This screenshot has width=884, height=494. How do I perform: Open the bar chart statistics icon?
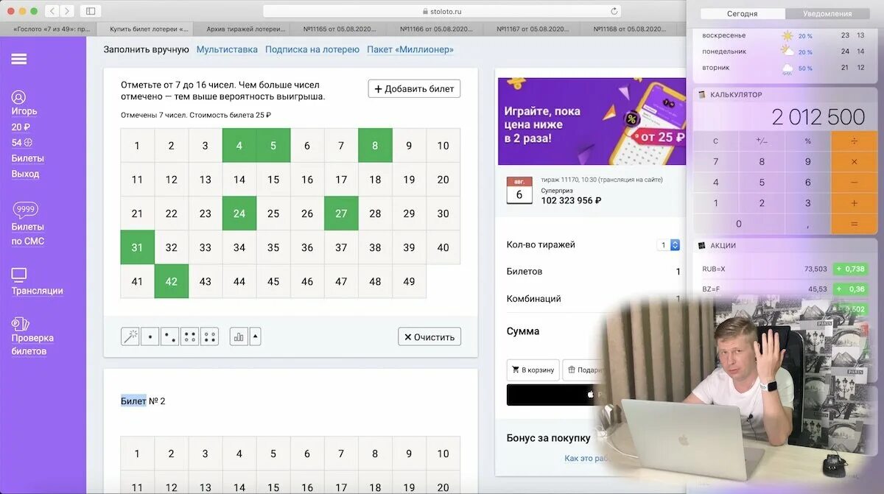(239, 336)
